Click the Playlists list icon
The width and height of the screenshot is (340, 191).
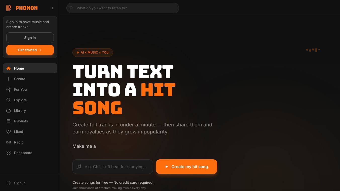tap(9, 121)
